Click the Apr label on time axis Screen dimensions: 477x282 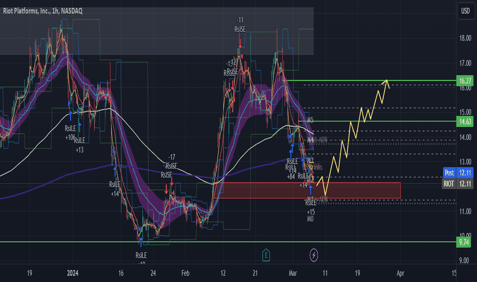point(400,273)
